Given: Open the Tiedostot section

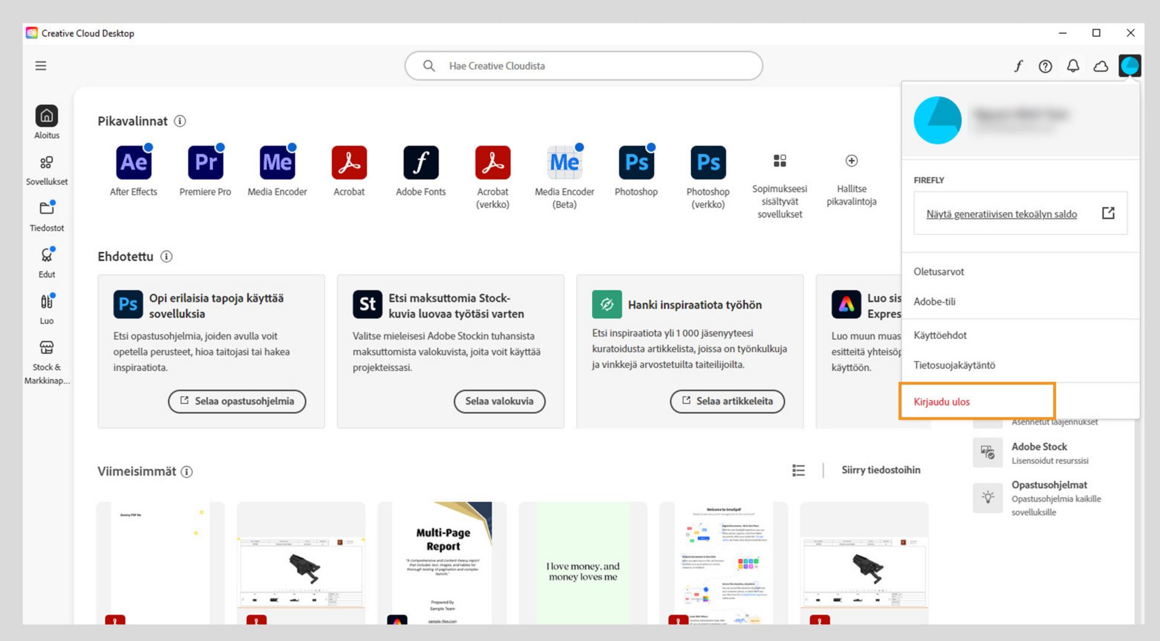Looking at the screenshot, I should [x=47, y=216].
